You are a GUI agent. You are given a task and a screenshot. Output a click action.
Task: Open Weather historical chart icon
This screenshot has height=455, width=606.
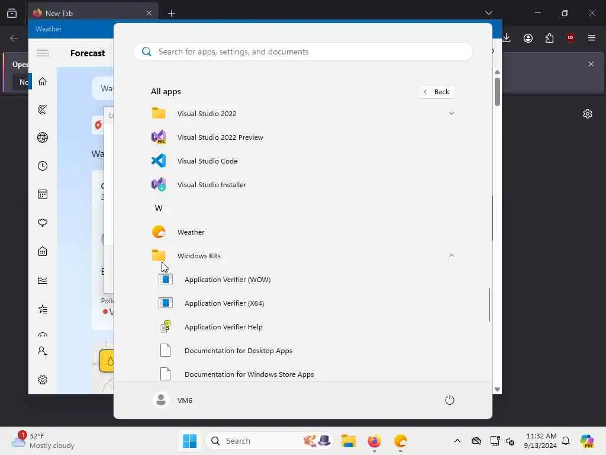click(43, 280)
